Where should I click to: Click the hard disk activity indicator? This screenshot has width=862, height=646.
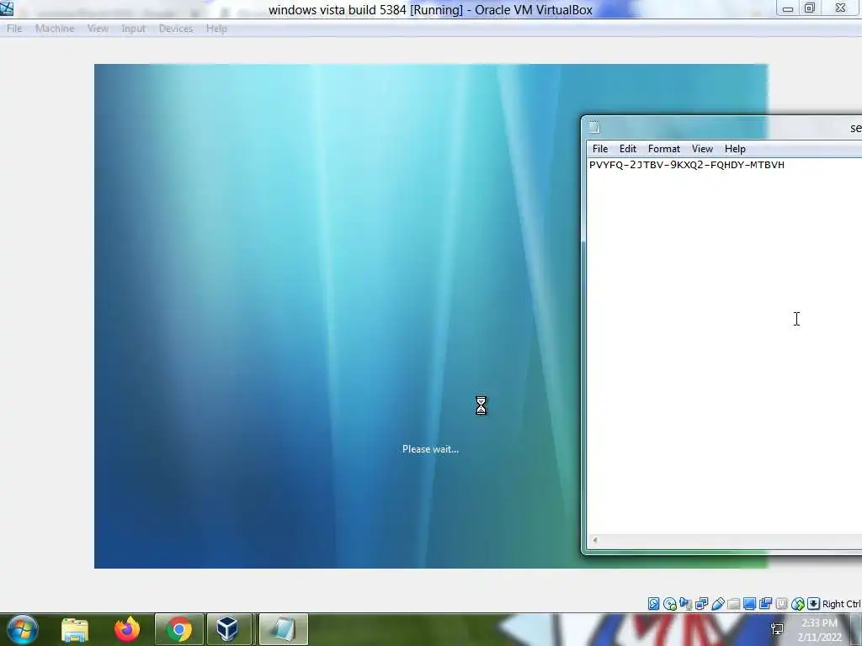point(653,604)
